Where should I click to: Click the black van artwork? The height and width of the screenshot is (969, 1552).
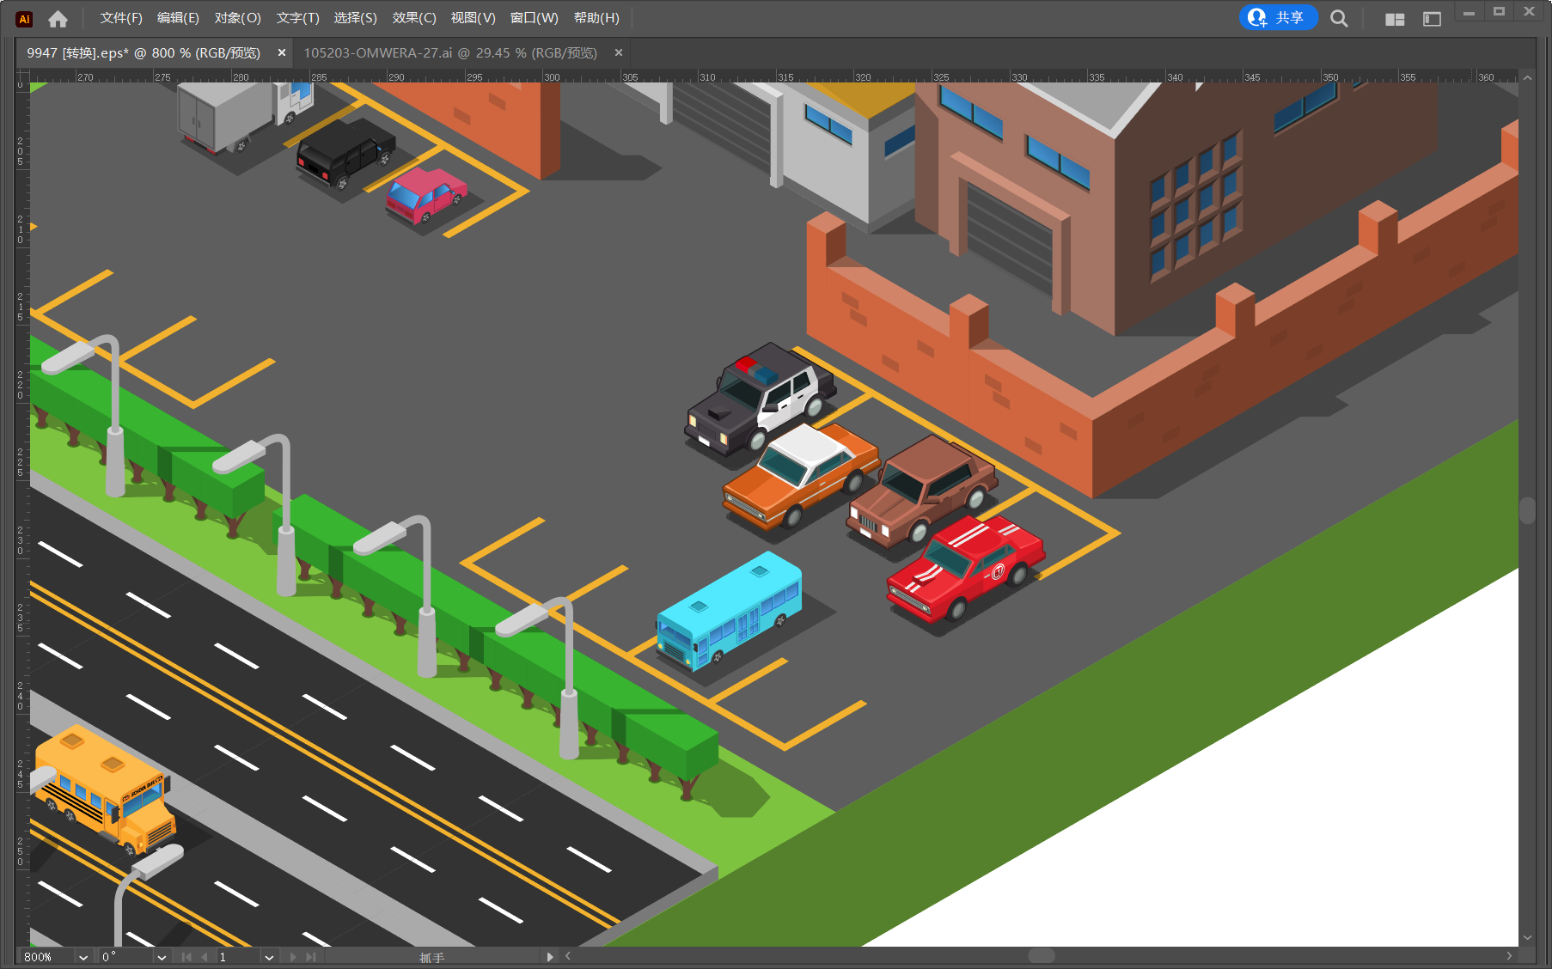345,152
